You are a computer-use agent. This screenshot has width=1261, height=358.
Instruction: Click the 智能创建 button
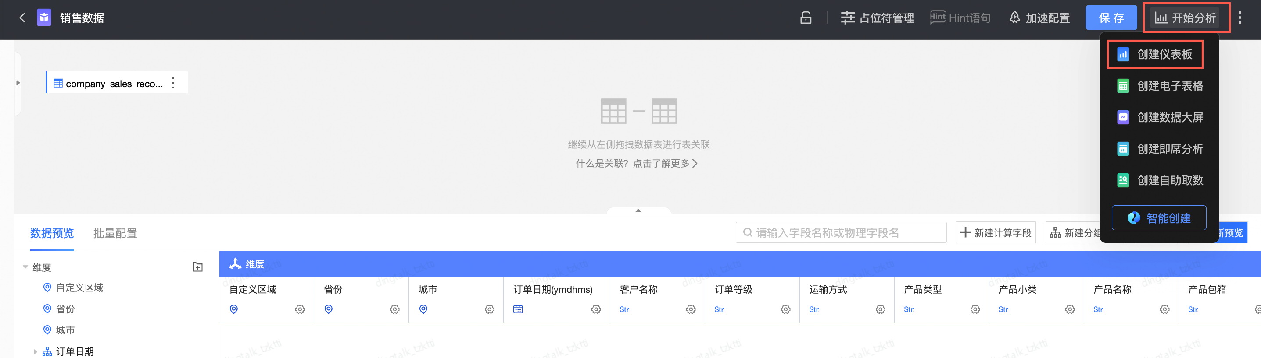[x=1159, y=218]
